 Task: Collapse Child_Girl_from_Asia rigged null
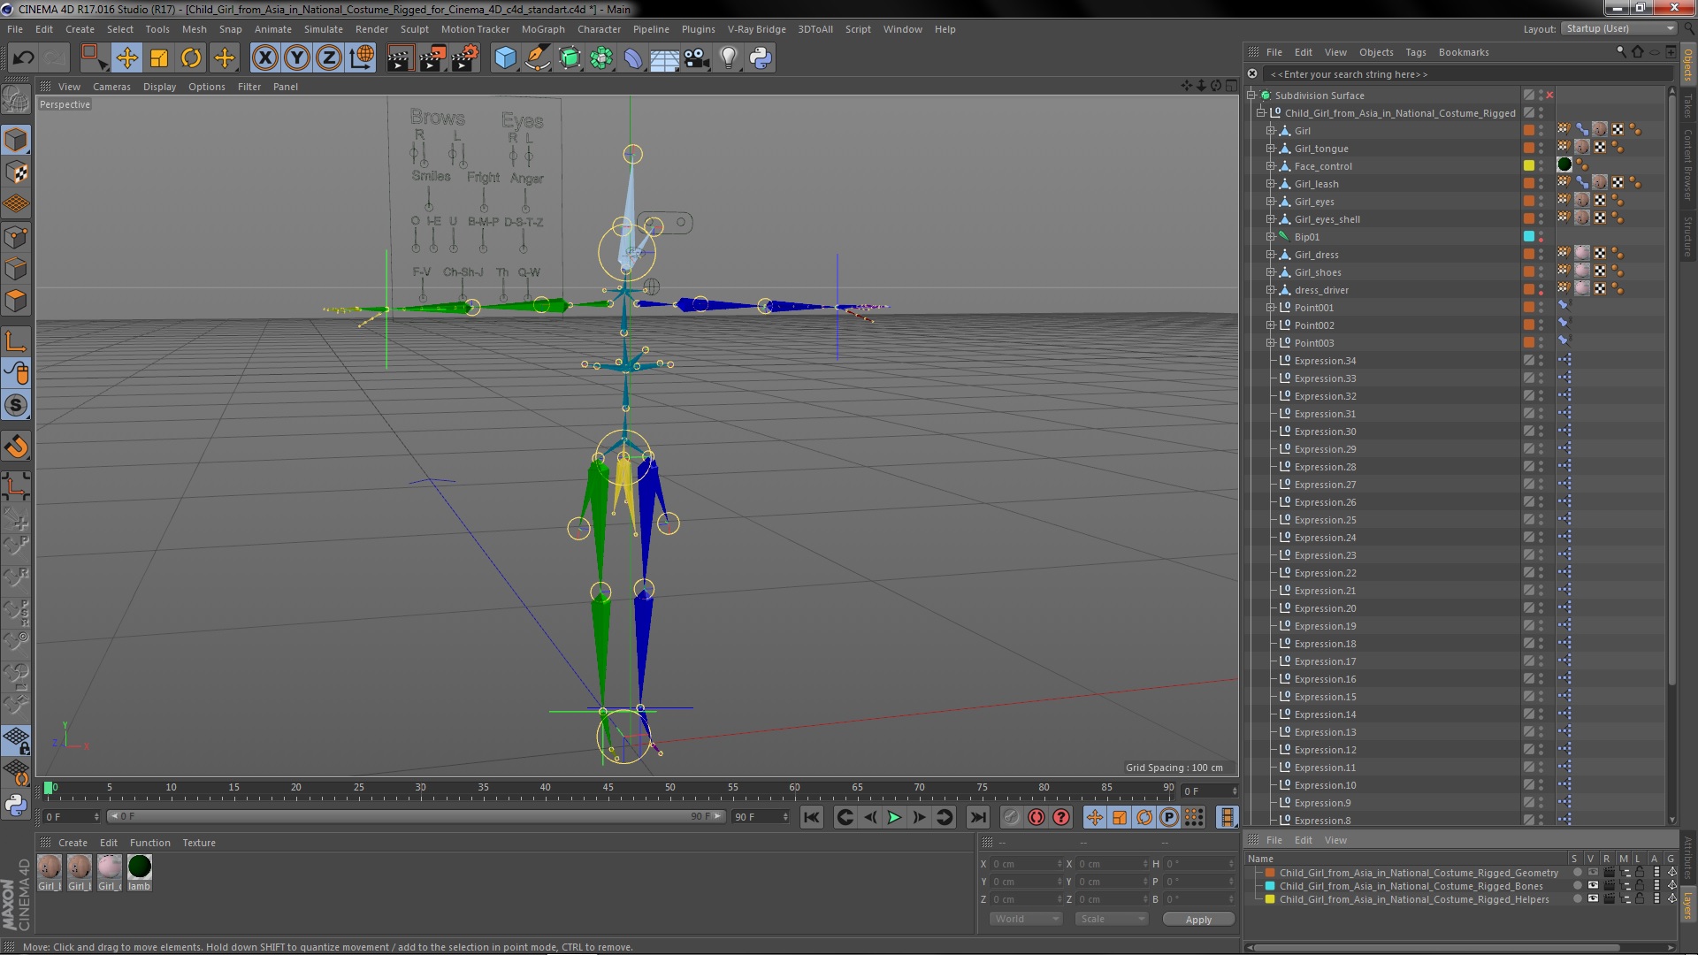click(x=1261, y=113)
